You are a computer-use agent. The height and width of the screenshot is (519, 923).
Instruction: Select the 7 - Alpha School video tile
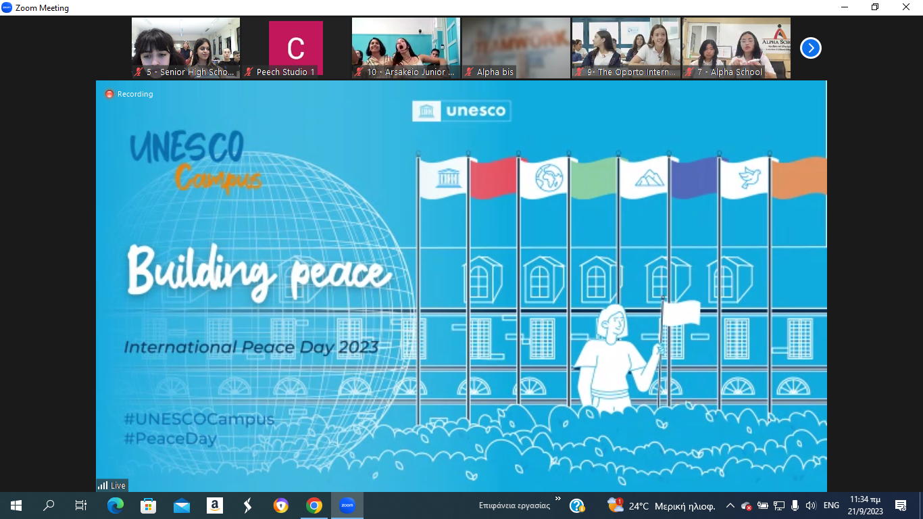736,48
